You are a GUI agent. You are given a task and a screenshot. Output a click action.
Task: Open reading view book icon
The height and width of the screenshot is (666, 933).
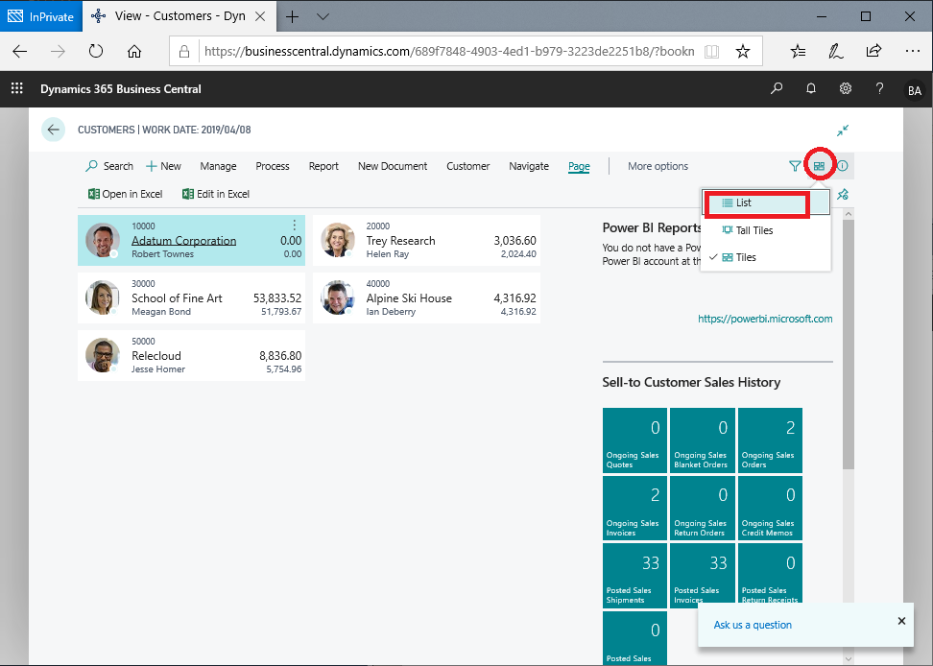[711, 52]
